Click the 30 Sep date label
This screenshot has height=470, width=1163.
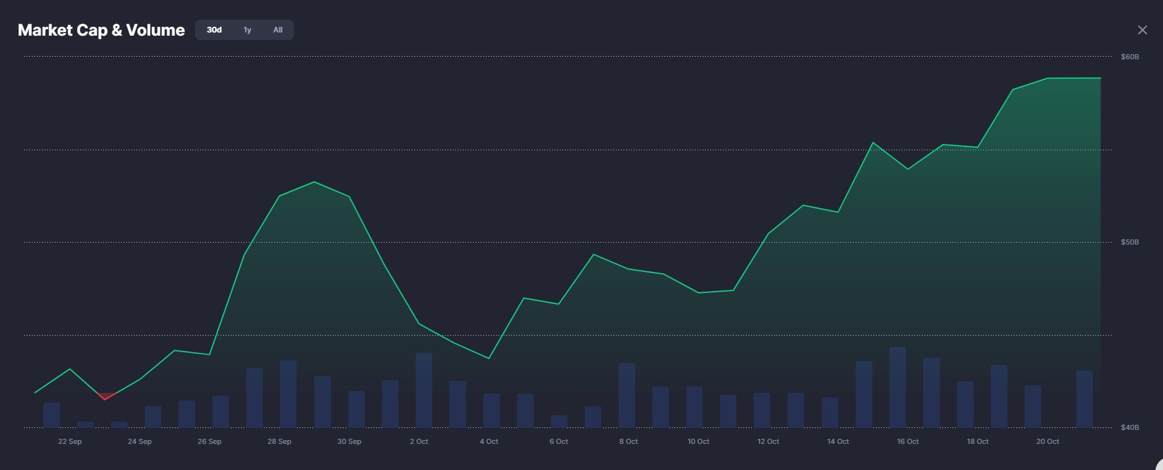349,441
